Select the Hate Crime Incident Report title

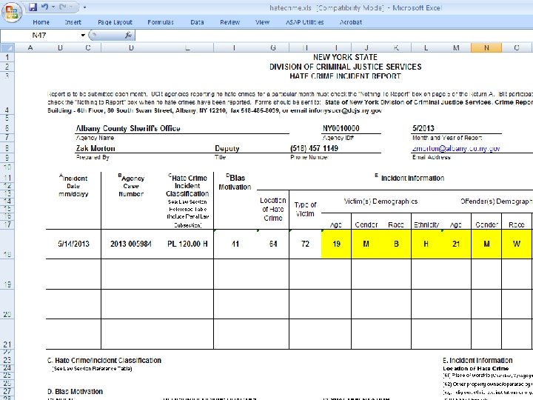point(346,76)
